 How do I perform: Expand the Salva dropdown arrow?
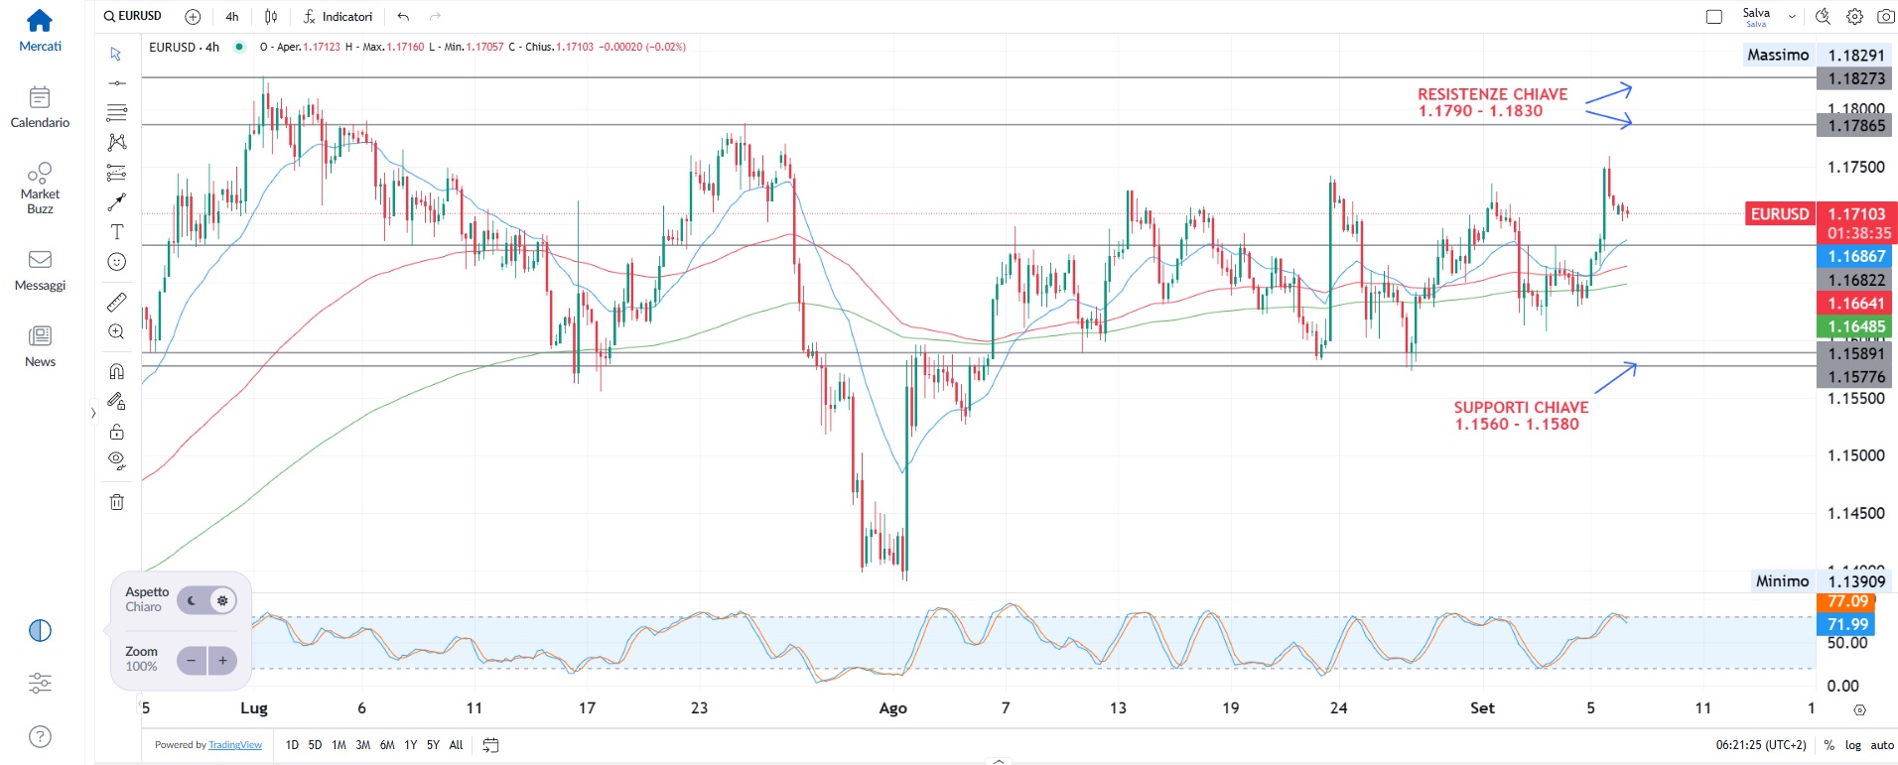[x=1792, y=16]
